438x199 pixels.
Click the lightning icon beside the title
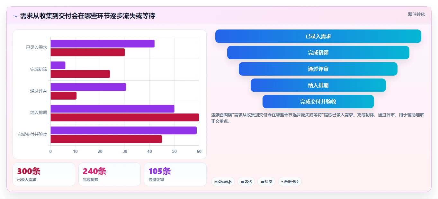tap(15, 16)
